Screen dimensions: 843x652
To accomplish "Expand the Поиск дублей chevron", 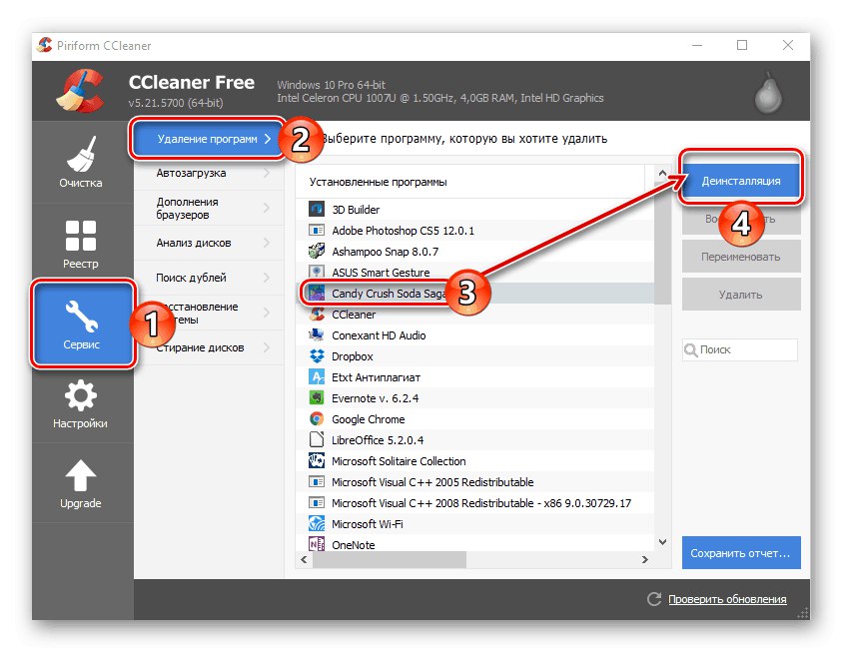I will click(267, 278).
